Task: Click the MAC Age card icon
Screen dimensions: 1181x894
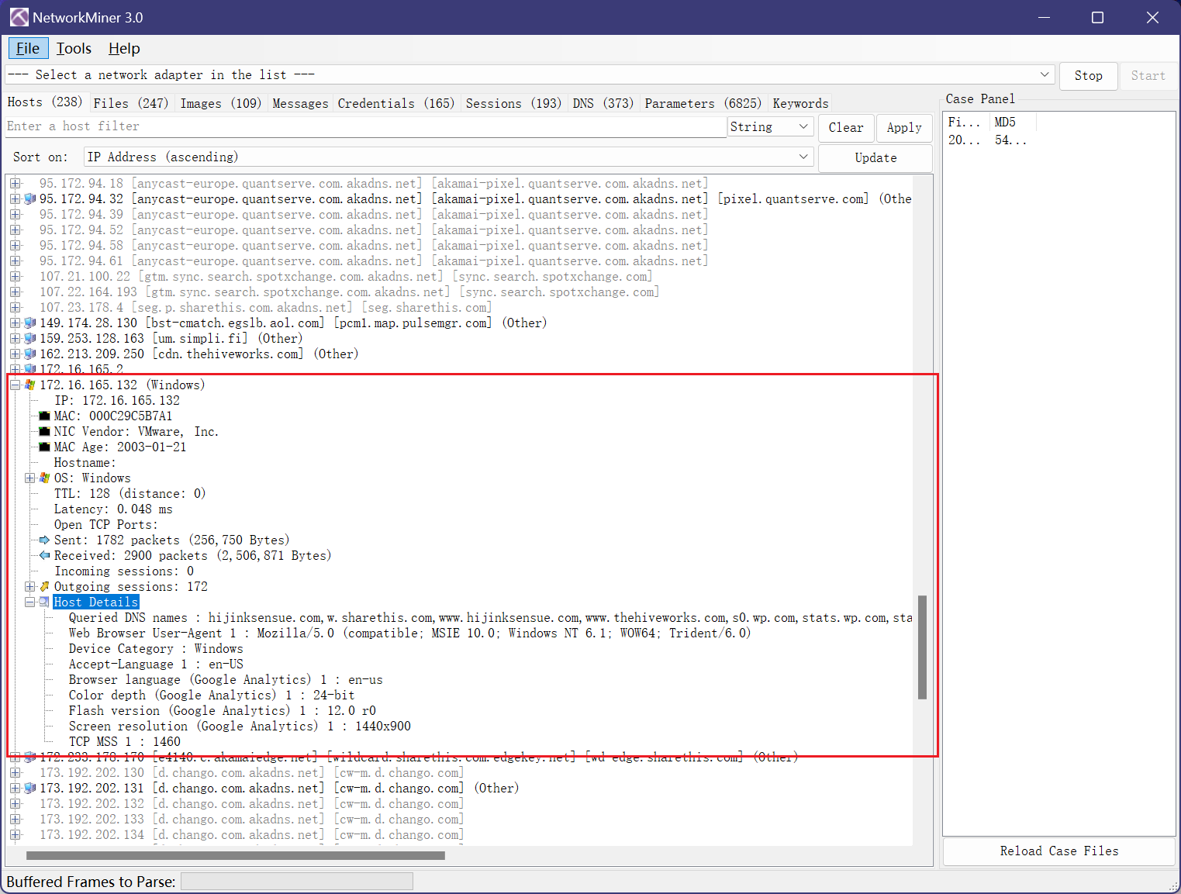Action: pyautogui.click(x=44, y=447)
